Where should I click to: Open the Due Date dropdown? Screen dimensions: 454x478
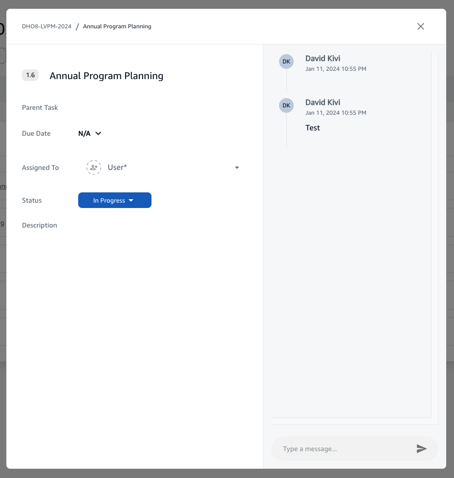pyautogui.click(x=90, y=133)
